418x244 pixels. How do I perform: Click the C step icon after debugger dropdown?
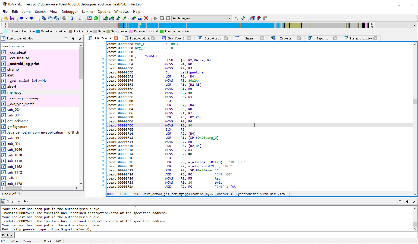click(237, 18)
